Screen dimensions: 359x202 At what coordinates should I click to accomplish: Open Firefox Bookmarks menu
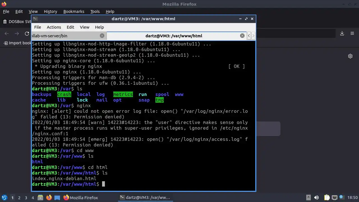click(x=74, y=12)
